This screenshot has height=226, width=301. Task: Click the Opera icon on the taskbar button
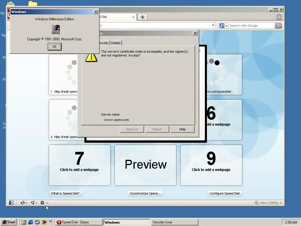pyautogui.click(x=59, y=222)
